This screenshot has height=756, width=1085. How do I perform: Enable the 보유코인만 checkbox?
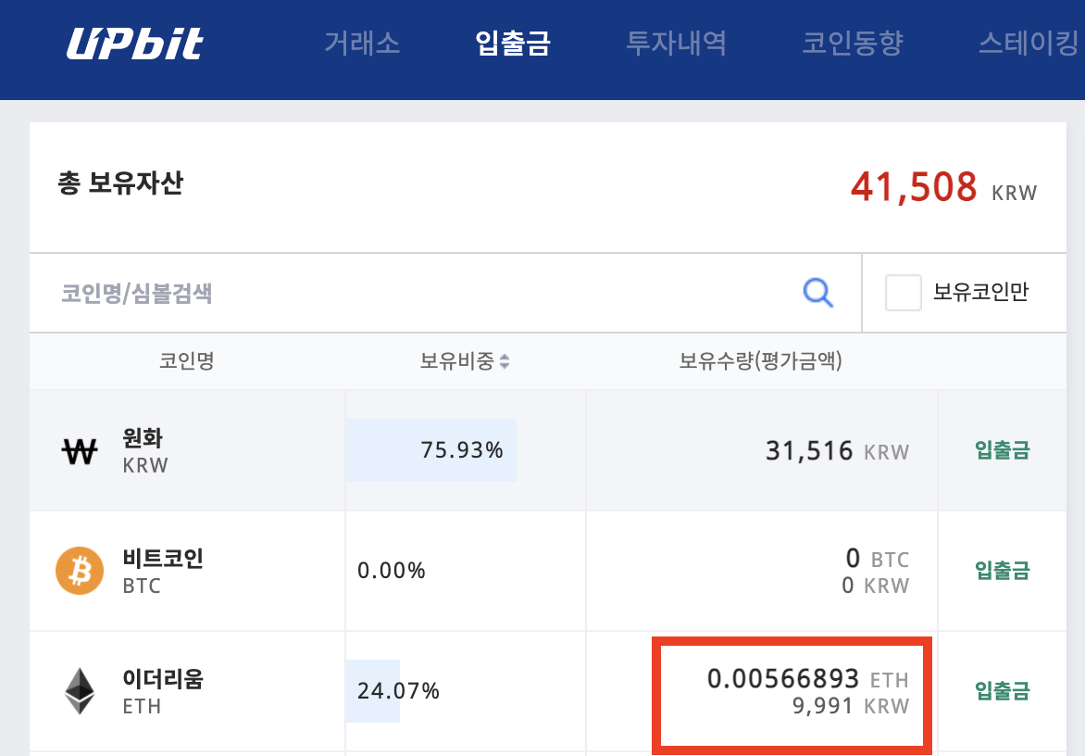(x=903, y=292)
